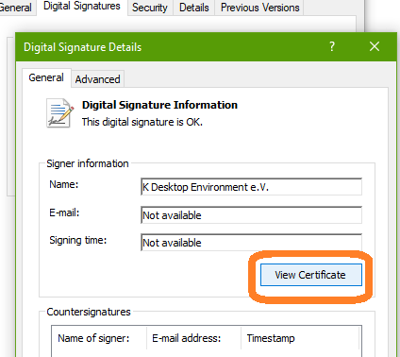Click the 'Name:' label
Image resolution: width=400 pixels, height=357 pixels.
tap(64, 184)
